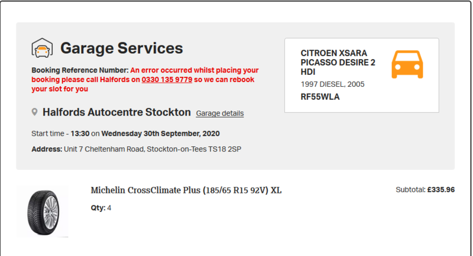
Task: Select the Halfords Autocentre Stockton name
Action: pyautogui.click(x=116, y=112)
